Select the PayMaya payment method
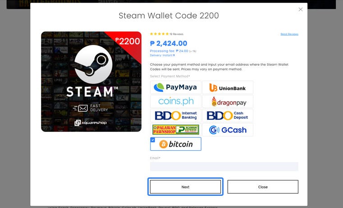The image size is (343, 208). coord(176,87)
